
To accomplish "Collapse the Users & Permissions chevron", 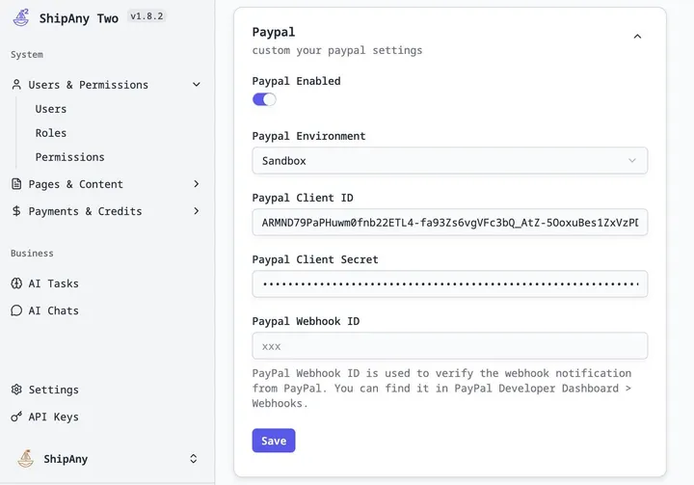I will (x=197, y=85).
